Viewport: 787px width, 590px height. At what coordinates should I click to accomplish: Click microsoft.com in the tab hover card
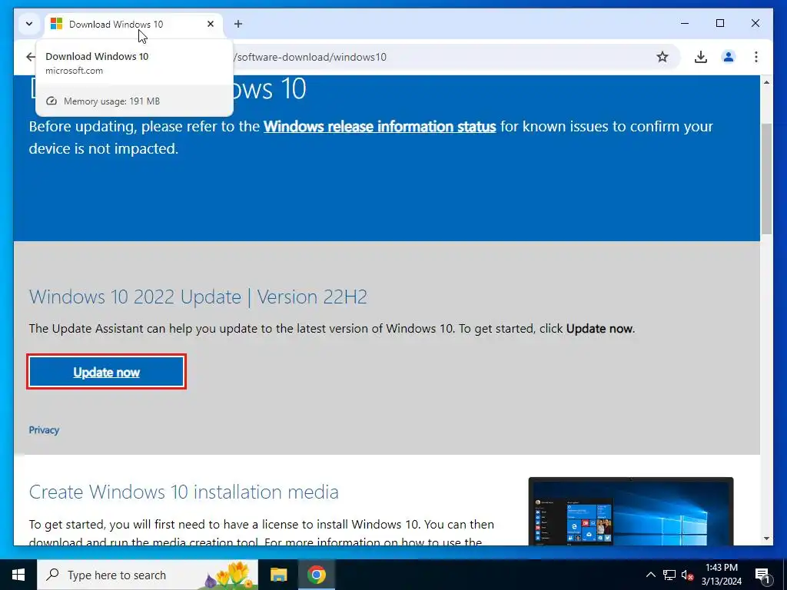pos(75,71)
